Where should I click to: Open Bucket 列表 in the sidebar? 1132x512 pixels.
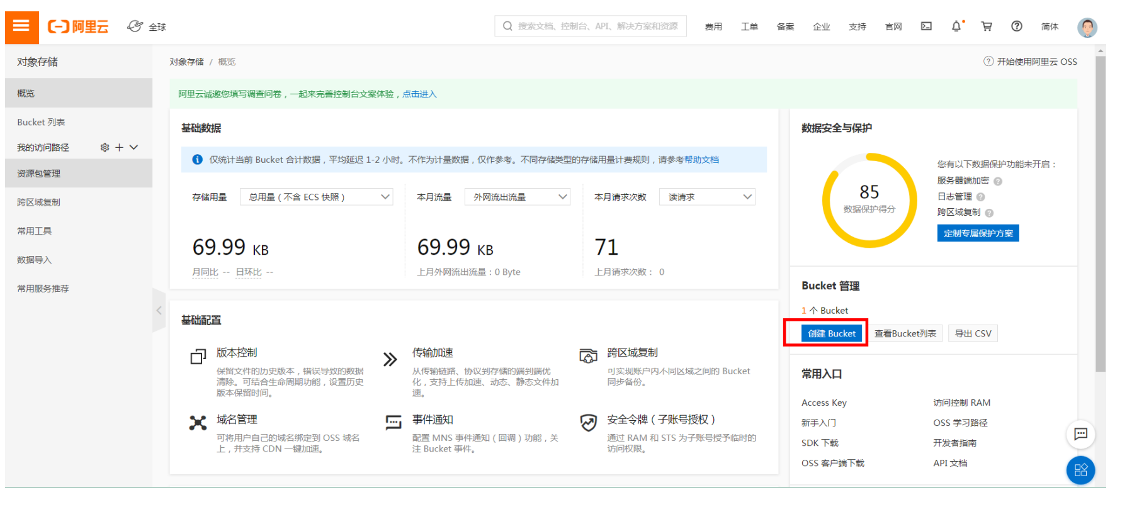coord(79,122)
